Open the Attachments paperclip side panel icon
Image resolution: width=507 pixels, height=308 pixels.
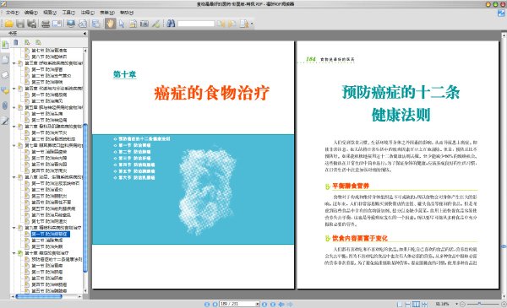pyautogui.click(x=5, y=105)
